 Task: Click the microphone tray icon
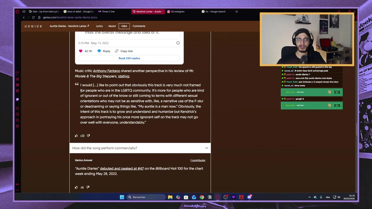[321, 197]
